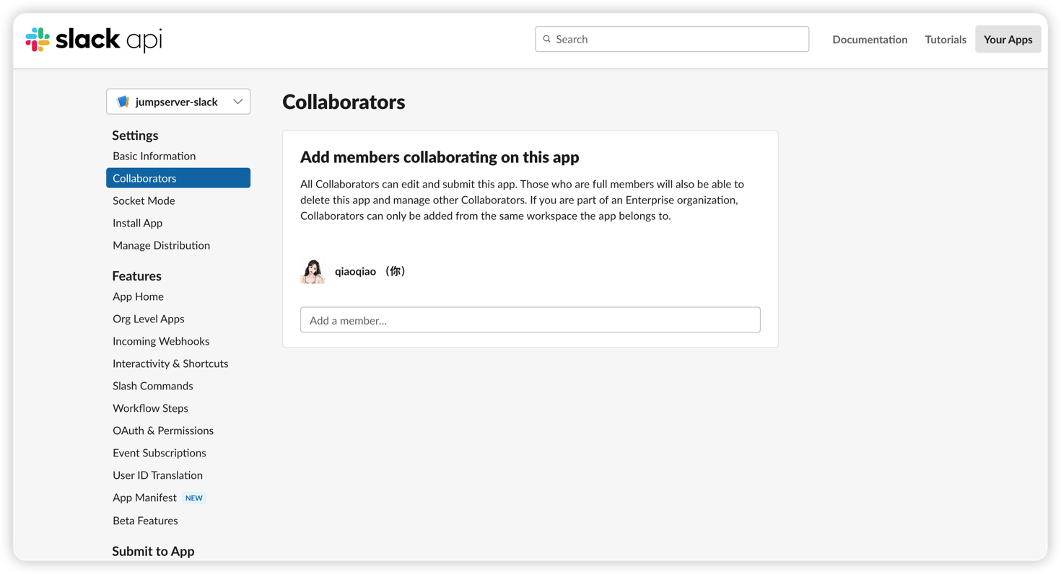Click the Slack API logo

tap(94, 39)
